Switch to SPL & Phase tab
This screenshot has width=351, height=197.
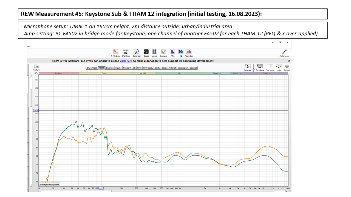pyautogui.click(x=92, y=68)
